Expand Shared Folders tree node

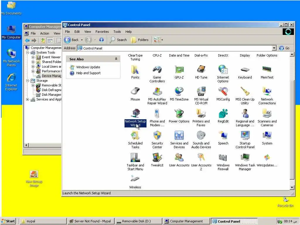point(33,62)
